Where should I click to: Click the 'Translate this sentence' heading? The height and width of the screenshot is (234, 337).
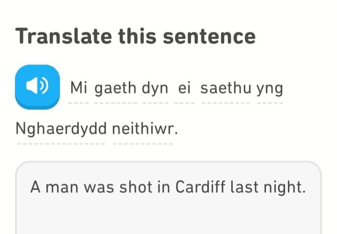[x=136, y=36]
